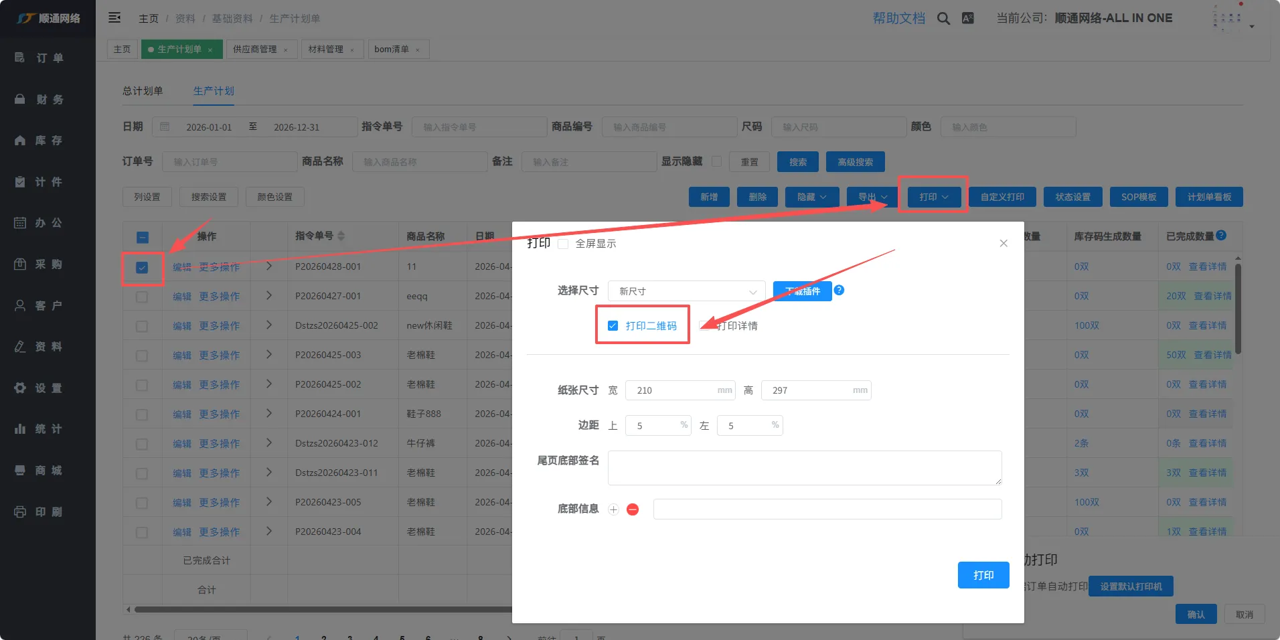1280x640 pixels.
Task: Expand row arrow for Dstzs20260425-002
Action: point(269,325)
